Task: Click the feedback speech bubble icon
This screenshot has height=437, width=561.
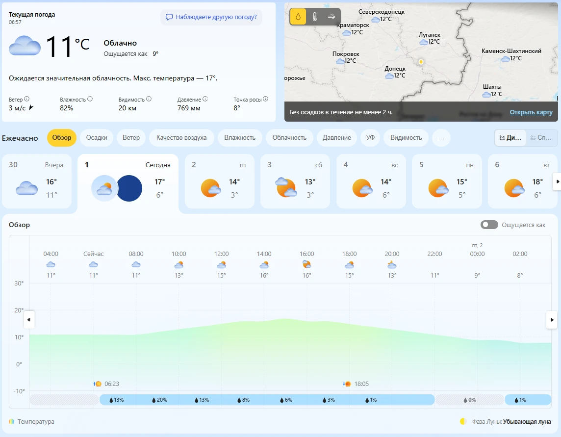Action: tap(169, 17)
